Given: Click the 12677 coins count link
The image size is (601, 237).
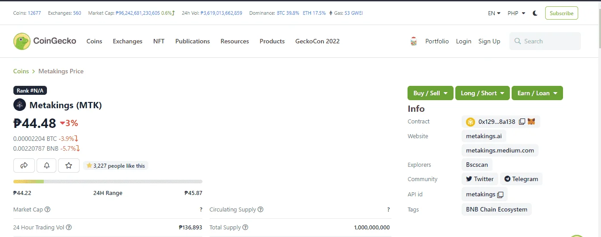Looking at the screenshot, I should (34, 13).
